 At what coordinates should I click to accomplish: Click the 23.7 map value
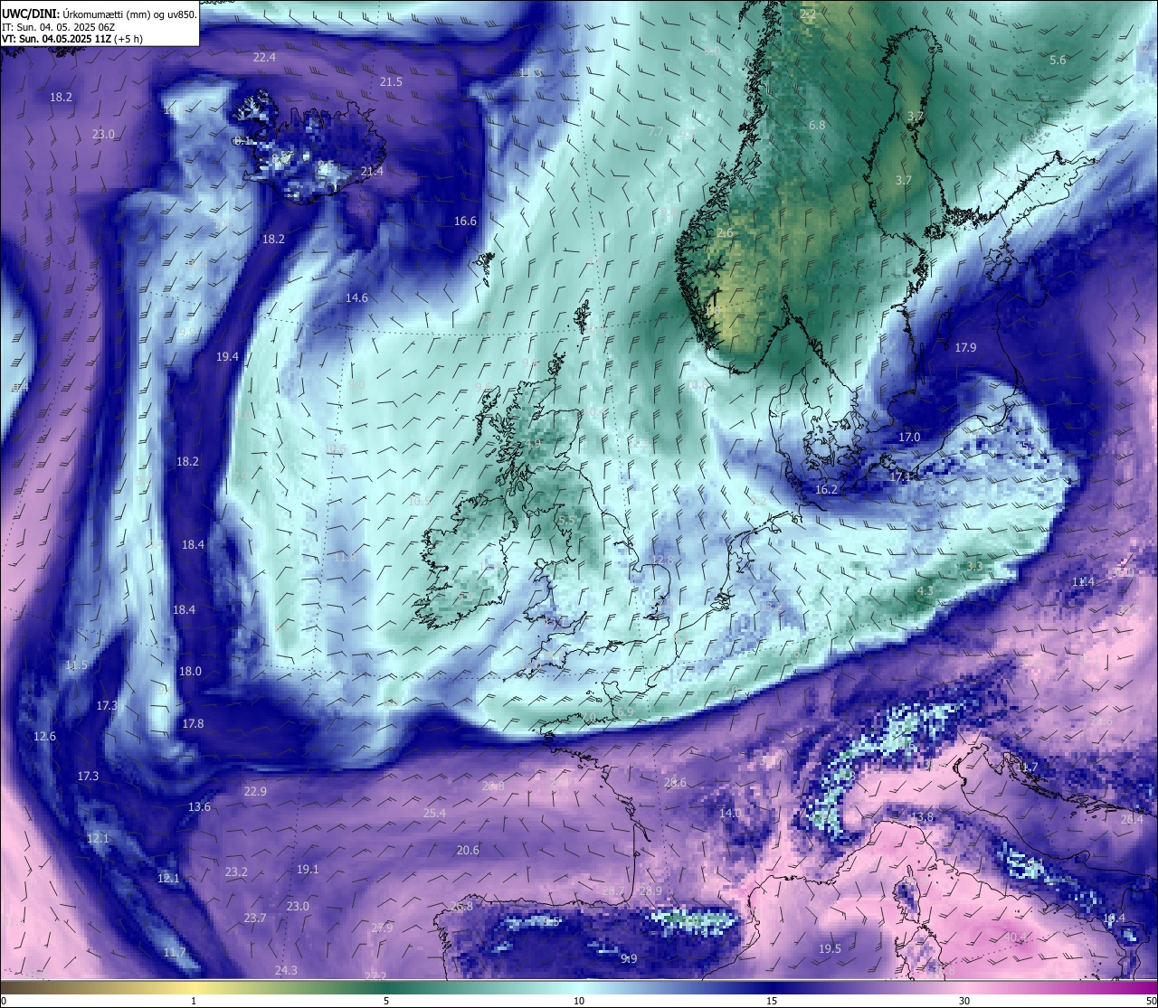click(x=255, y=918)
